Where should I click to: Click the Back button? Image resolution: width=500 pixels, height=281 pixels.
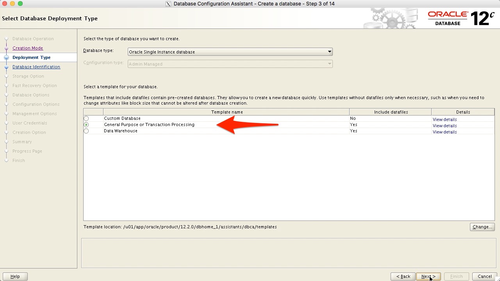(403, 276)
